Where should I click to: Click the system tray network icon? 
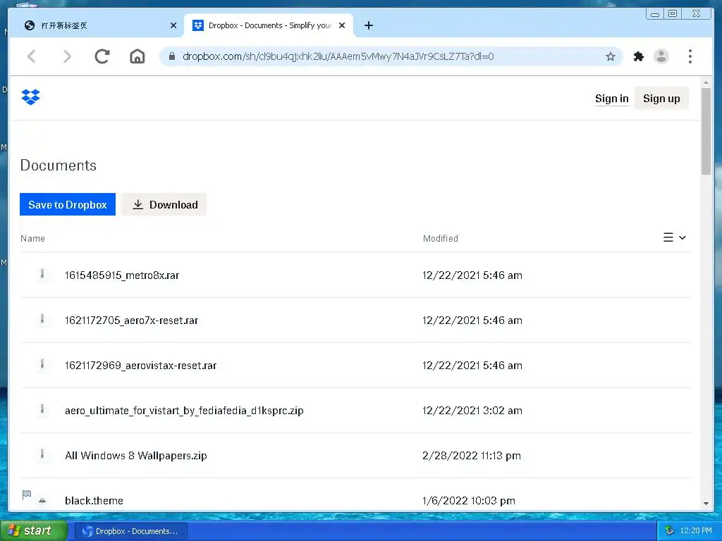coord(670,530)
